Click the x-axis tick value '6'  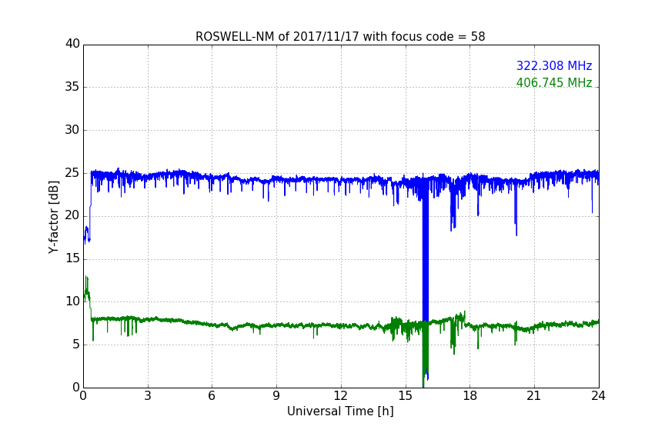coord(212,396)
